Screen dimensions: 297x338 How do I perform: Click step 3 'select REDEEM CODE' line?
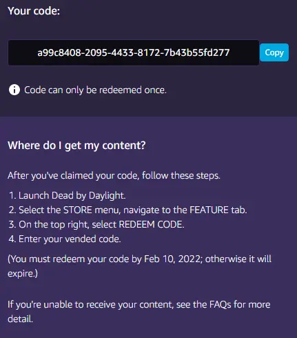coord(96,224)
